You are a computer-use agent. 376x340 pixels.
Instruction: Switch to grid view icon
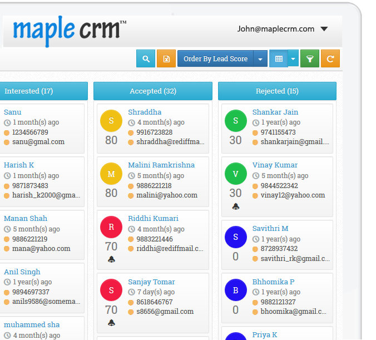279,58
